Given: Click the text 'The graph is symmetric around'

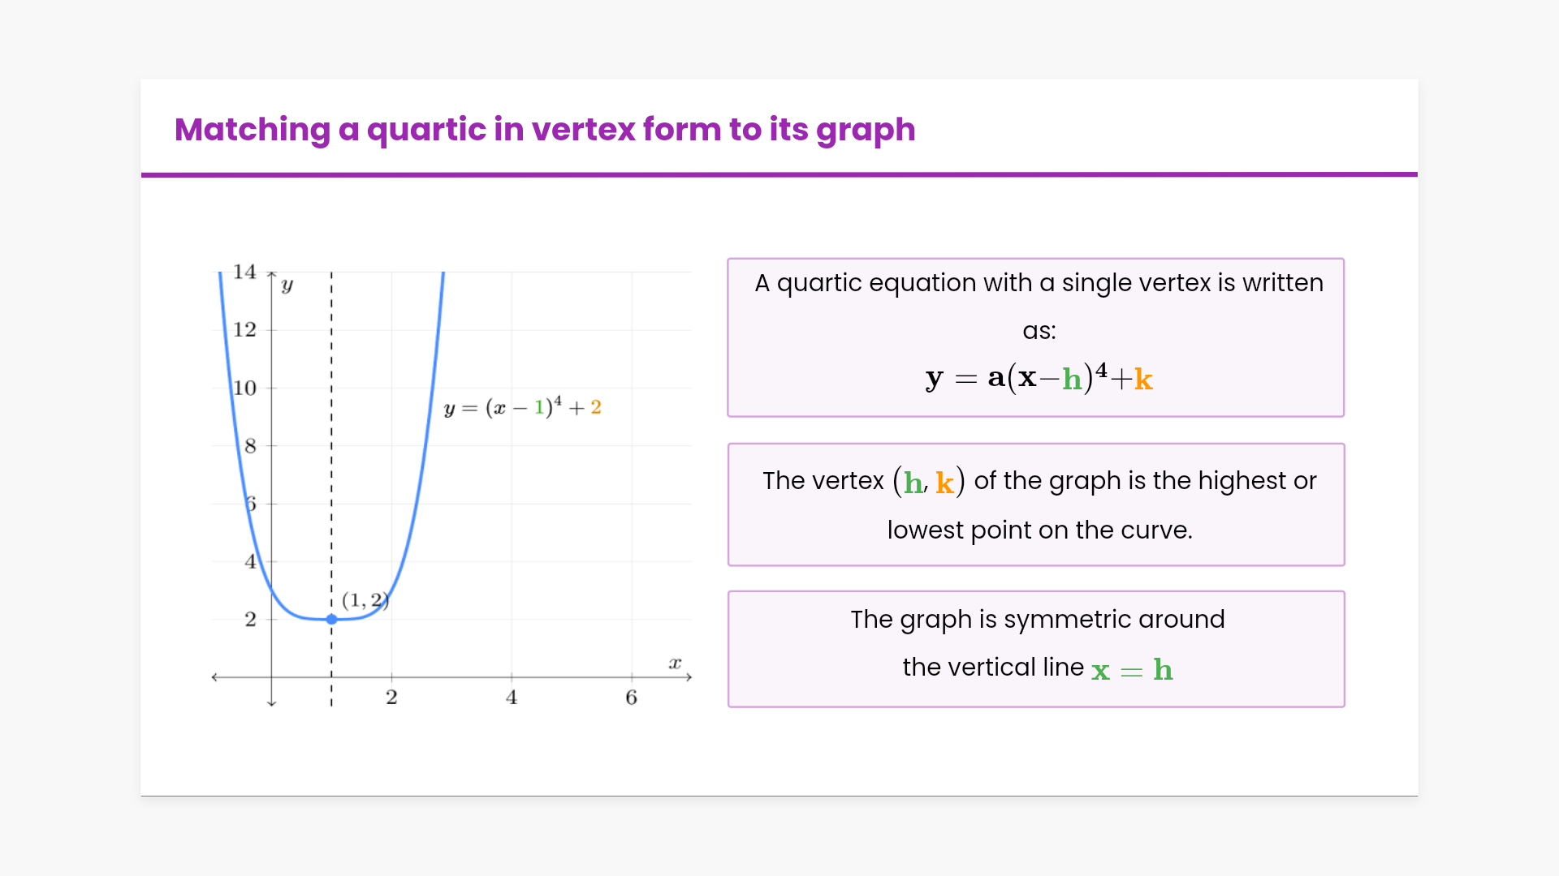Looking at the screenshot, I should pyautogui.click(x=1037, y=619).
